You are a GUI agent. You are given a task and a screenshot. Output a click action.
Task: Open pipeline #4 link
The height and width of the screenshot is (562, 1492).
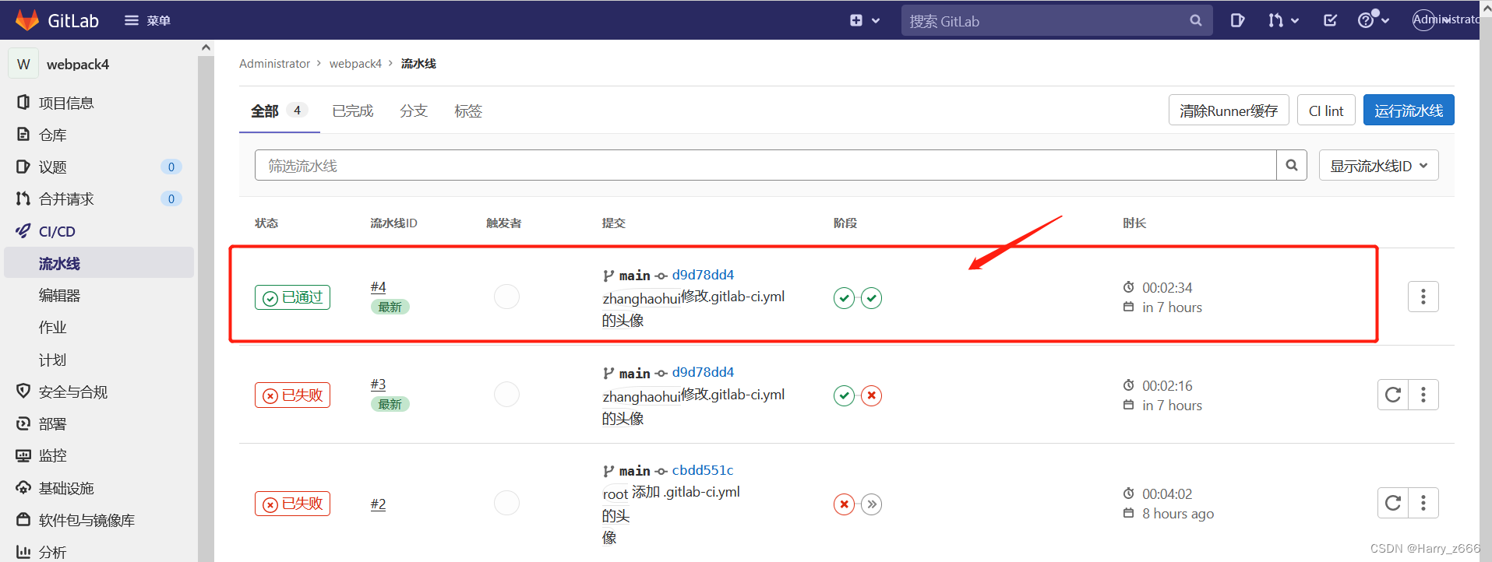click(378, 287)
